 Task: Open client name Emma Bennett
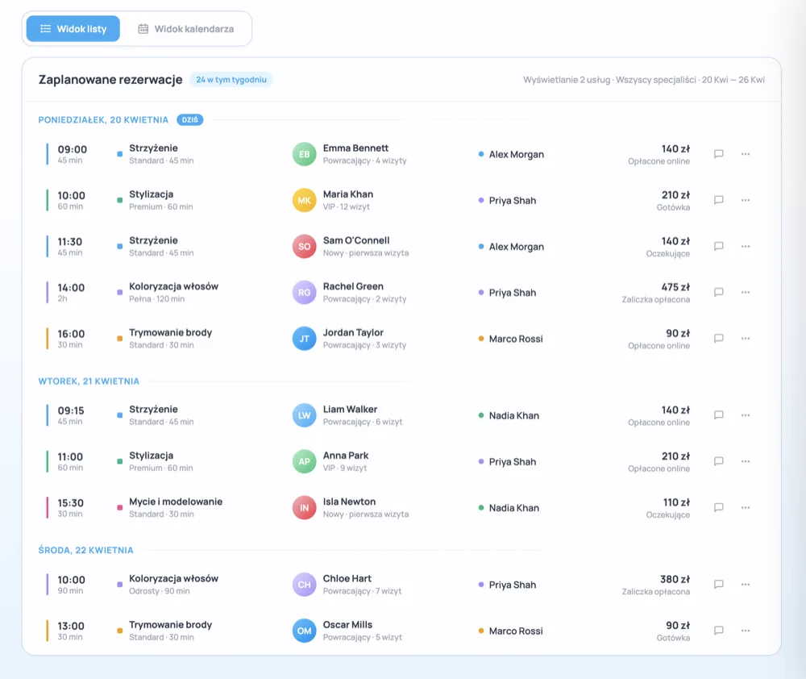click(x=355, y=148)
